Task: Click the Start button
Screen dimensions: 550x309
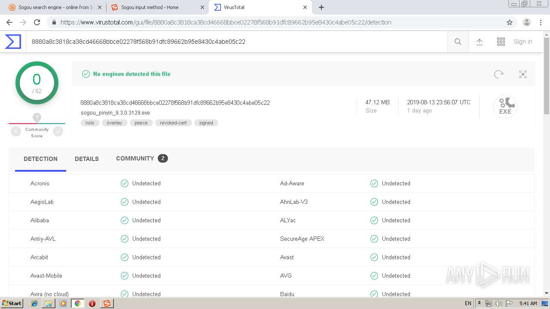Action: (x=12, y=303)
